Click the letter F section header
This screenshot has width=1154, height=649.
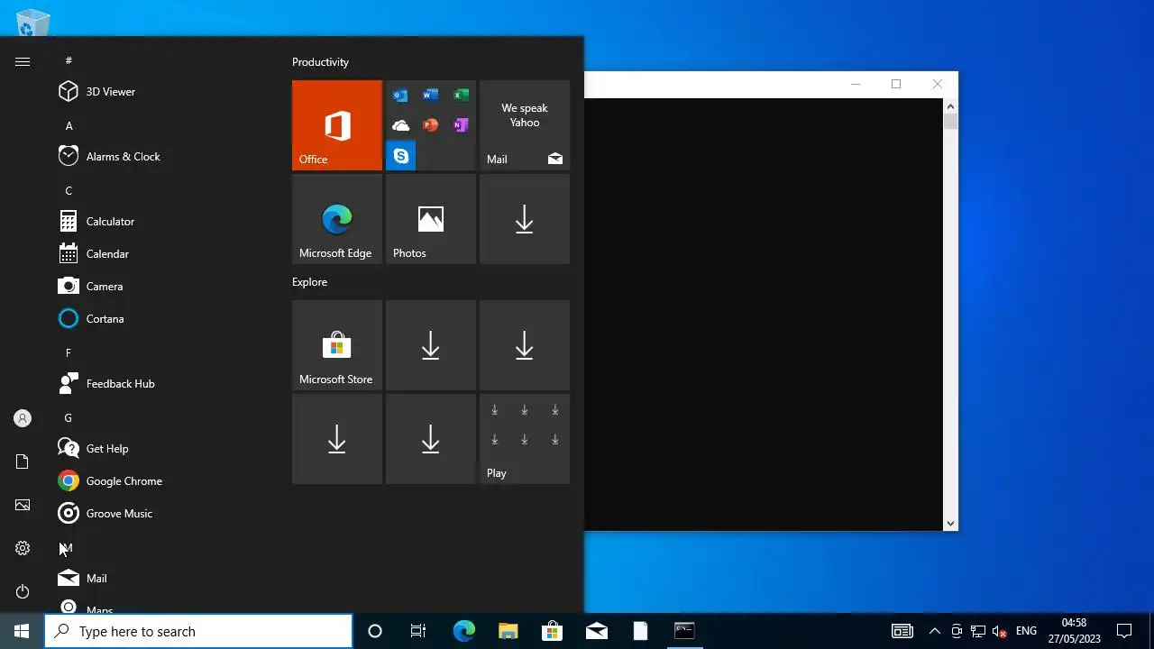69,352
